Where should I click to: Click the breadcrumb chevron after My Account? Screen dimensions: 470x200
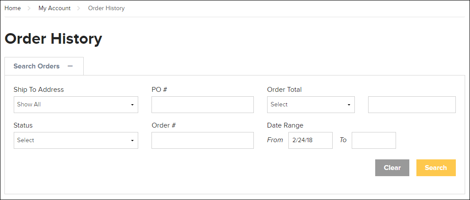79,8
